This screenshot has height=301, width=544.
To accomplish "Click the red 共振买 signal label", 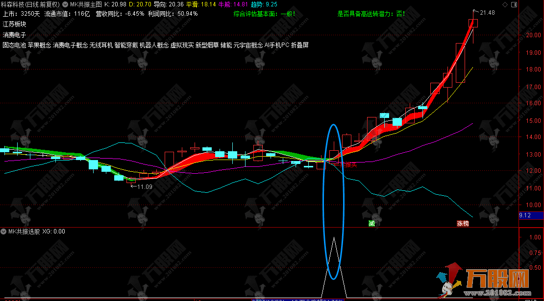I will point(347,165).
